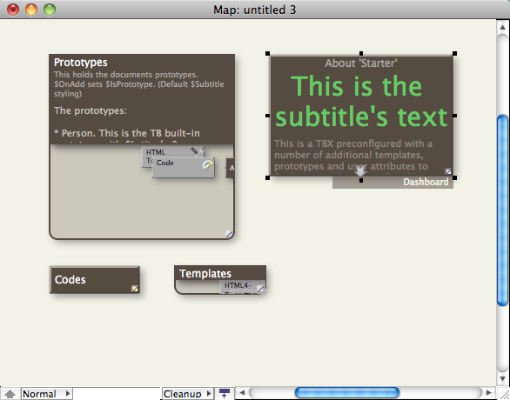This screenshot has height=400, width=510.
Task: Click the Templates container corner icon
Action: pos(260,289)
